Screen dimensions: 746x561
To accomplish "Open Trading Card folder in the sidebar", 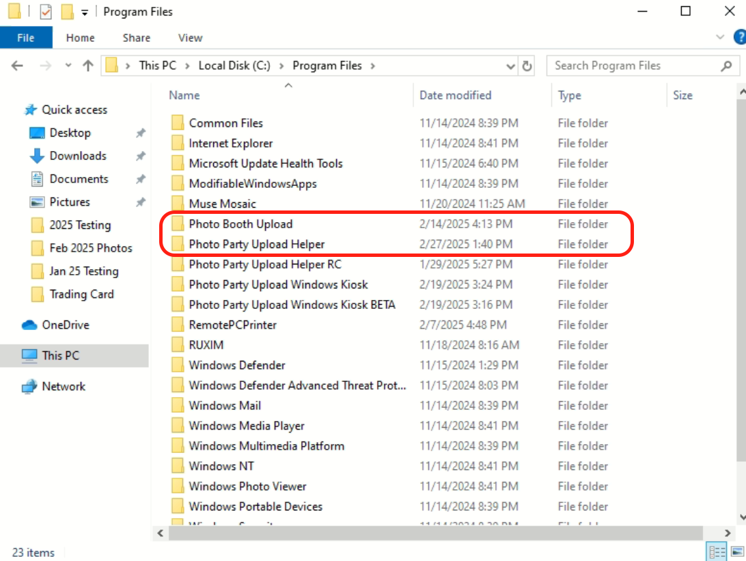I will [x=81, y=294].
